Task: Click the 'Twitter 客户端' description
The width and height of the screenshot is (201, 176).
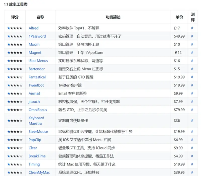Action: (70, 85)
